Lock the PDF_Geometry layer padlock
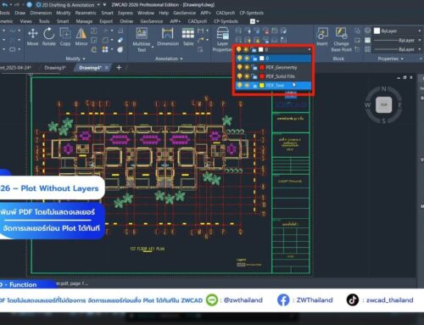Screen dimensions: 424x325 coord(254,67)
